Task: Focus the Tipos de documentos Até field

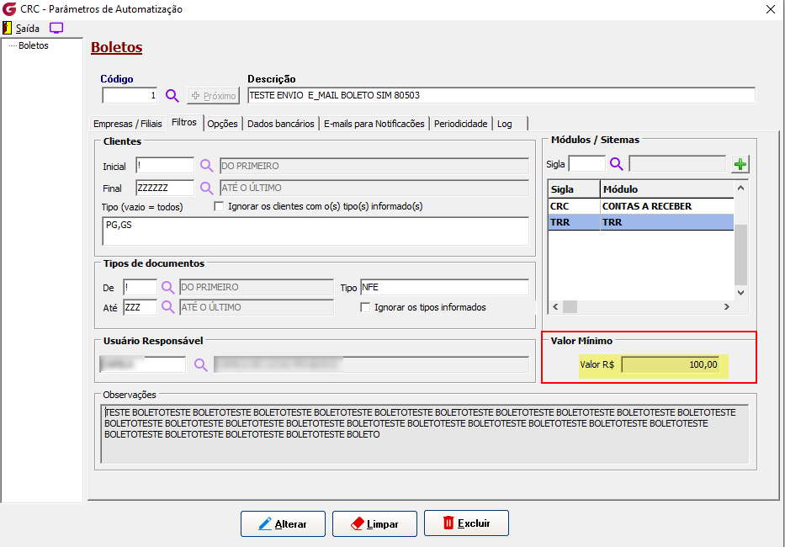Action: [141, 307]
